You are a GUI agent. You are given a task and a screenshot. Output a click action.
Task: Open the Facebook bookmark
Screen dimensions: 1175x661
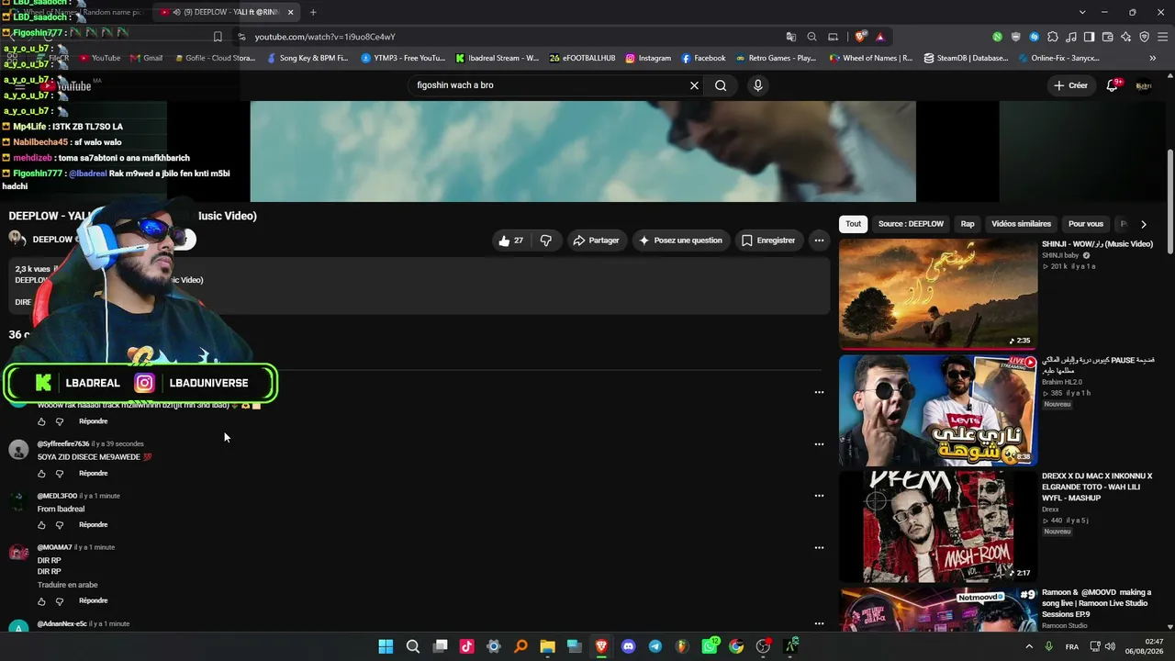pos(703,58)
